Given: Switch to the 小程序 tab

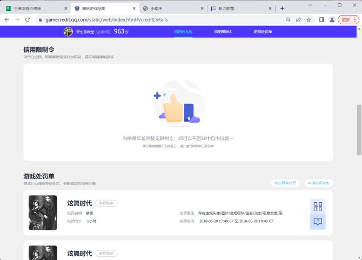Looking at the screenshot, I should 173,9.
